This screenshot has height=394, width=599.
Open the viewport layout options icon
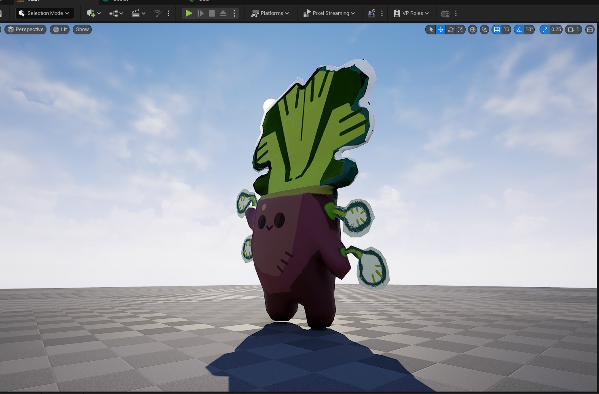coord(590,29)
